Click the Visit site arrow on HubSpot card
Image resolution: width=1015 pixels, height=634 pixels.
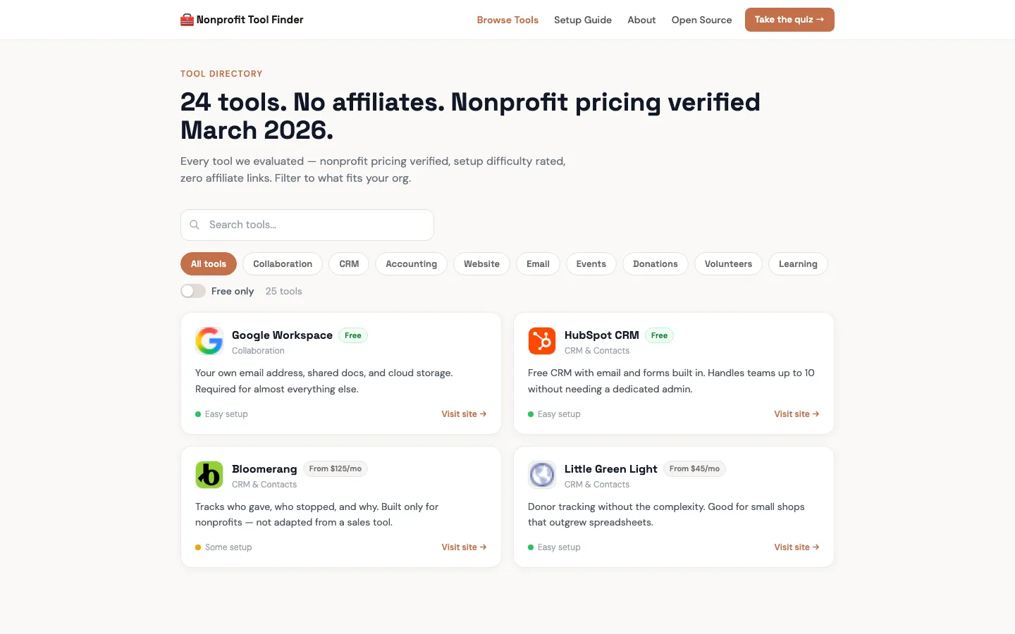[x=816, y=414]
